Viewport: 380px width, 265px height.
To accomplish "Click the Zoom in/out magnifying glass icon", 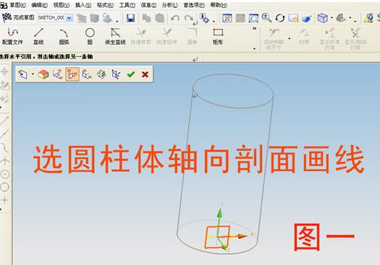I will tap(266, 18).
